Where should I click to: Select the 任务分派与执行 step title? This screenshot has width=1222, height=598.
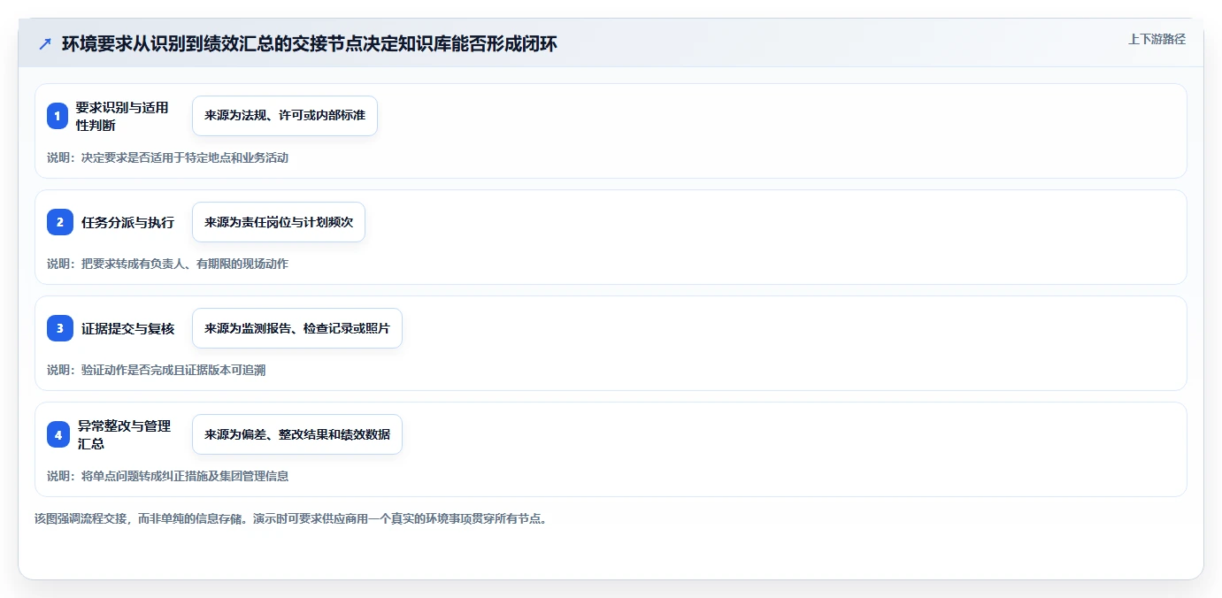click(127, 222)
